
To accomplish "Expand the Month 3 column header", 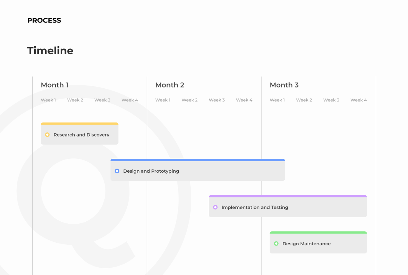I will [284, 85].
